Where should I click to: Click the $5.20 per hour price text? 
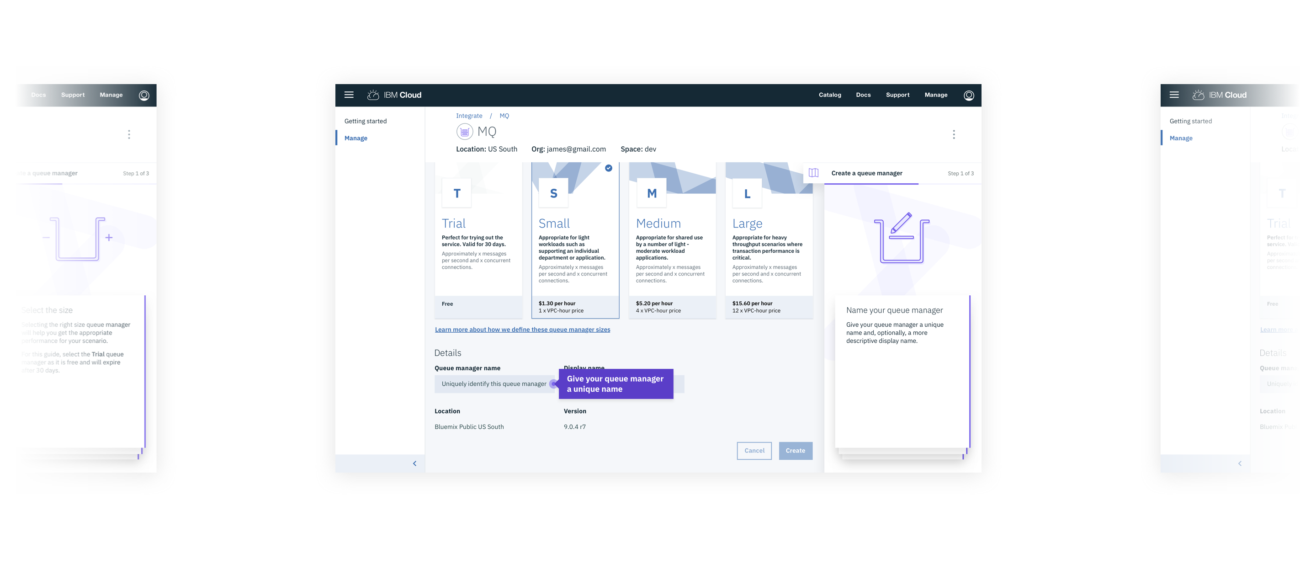point(654,303)
